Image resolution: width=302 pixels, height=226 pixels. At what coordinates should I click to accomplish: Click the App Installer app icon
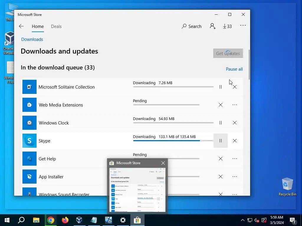[x=29, y=177]
